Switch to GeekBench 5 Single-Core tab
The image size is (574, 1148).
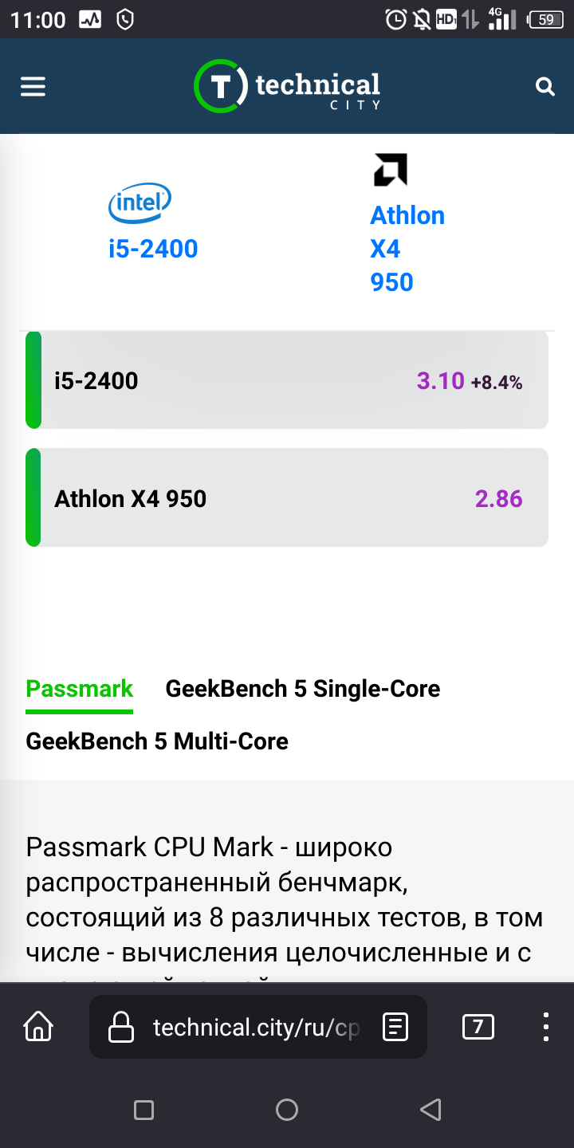tap(303, 689)
